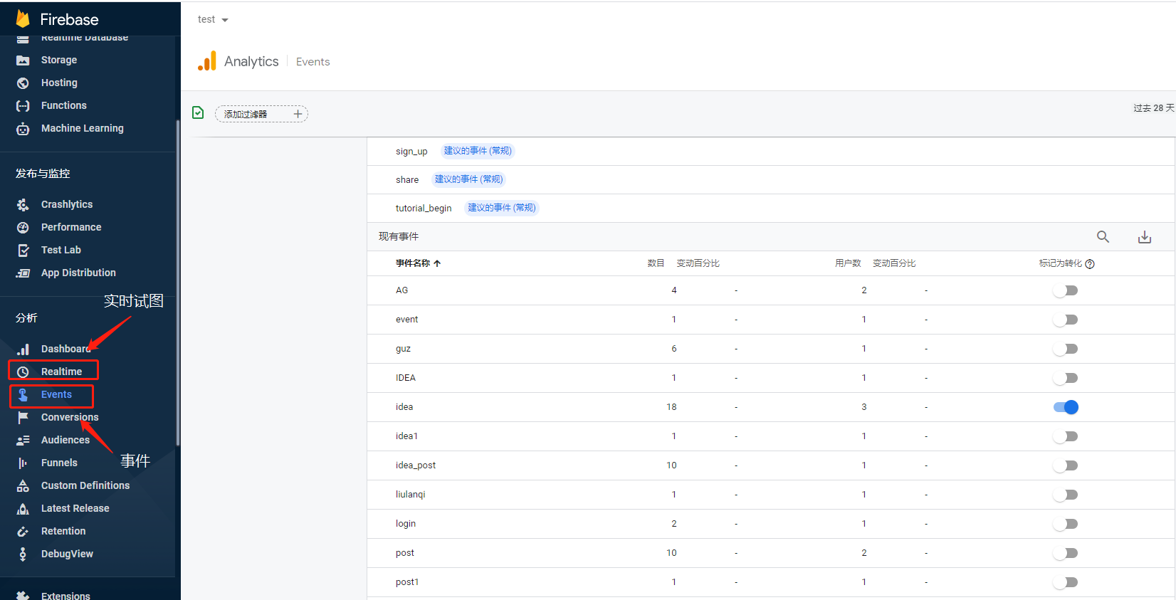Open the test project dropdown

(213, 19)
